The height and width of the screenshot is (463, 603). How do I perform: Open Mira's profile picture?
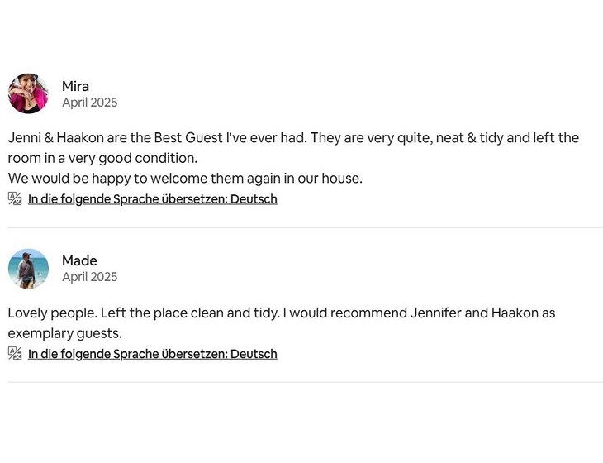[x=28, y=93]
